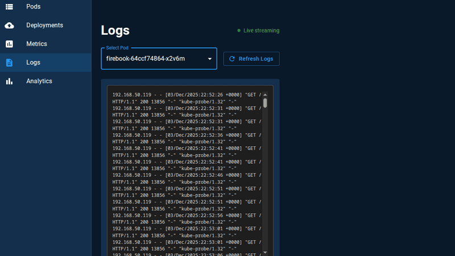Click the Analytics bar chart icon
The width and height of the screenshot is (455, 256).
9,81
